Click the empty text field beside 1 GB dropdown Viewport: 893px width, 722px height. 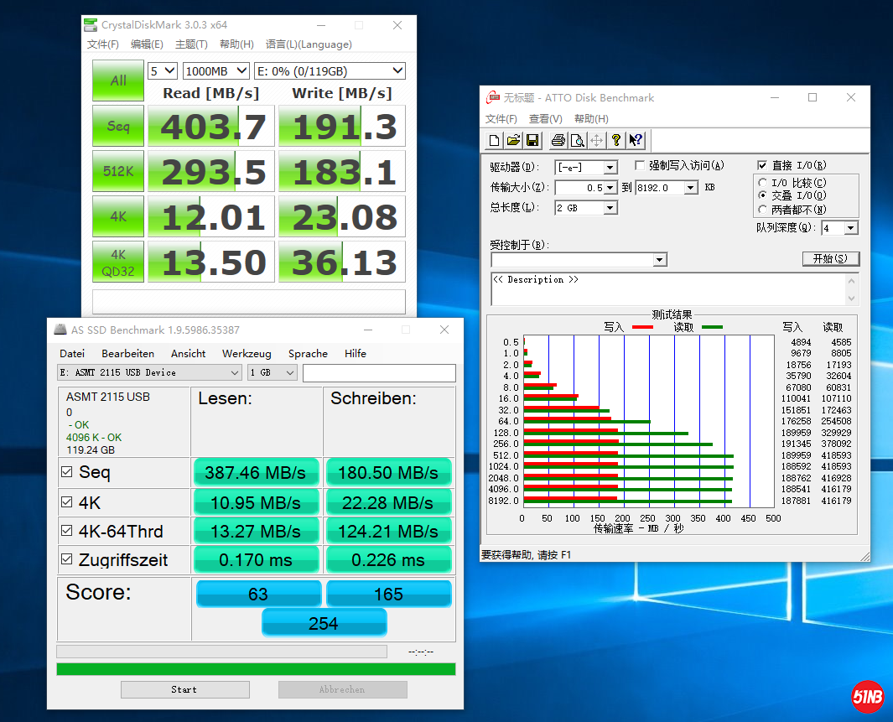click(x=379, y=372)
